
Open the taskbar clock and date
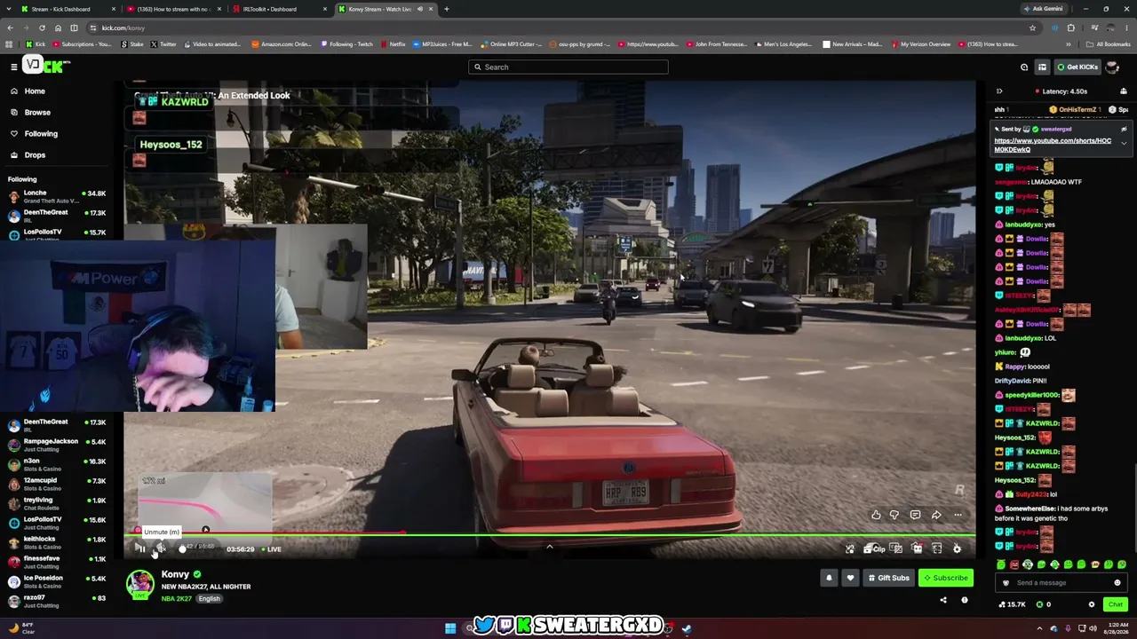pyautogui.click(x=1116, y=628)
